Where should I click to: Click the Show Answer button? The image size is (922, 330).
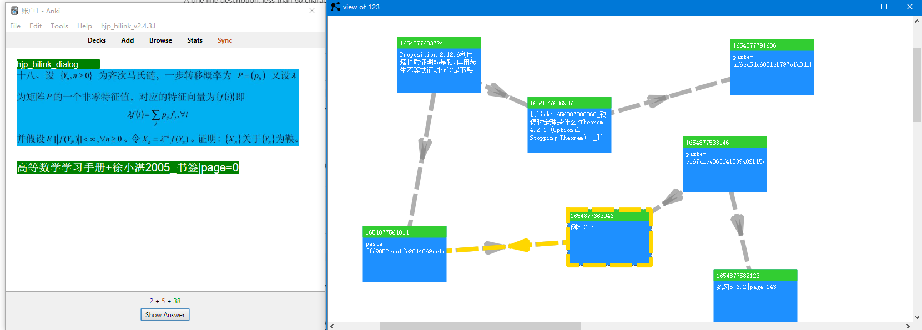click(165, 314)
